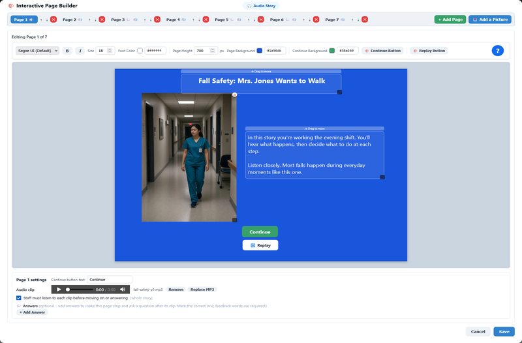The height and width of the screenshot is (343, 522).
Task: Click the story intro paragraph text box
Action: tap(315, 155)
